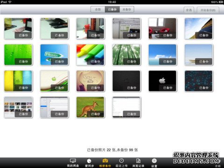Select the black wallpaper with white Apple logo

[x=162, y=81]
